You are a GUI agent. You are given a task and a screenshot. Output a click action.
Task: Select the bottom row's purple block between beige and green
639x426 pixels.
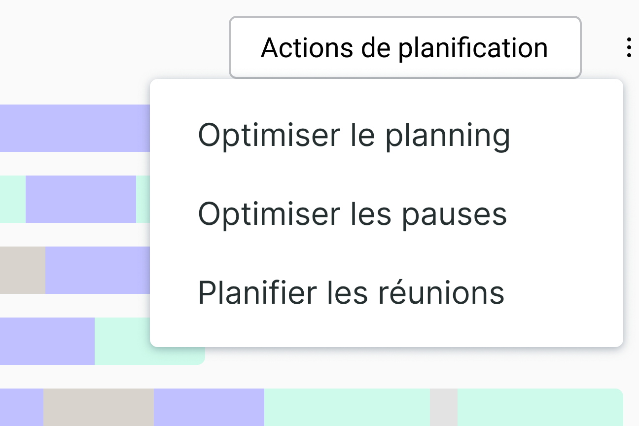[x=209, y=407]
